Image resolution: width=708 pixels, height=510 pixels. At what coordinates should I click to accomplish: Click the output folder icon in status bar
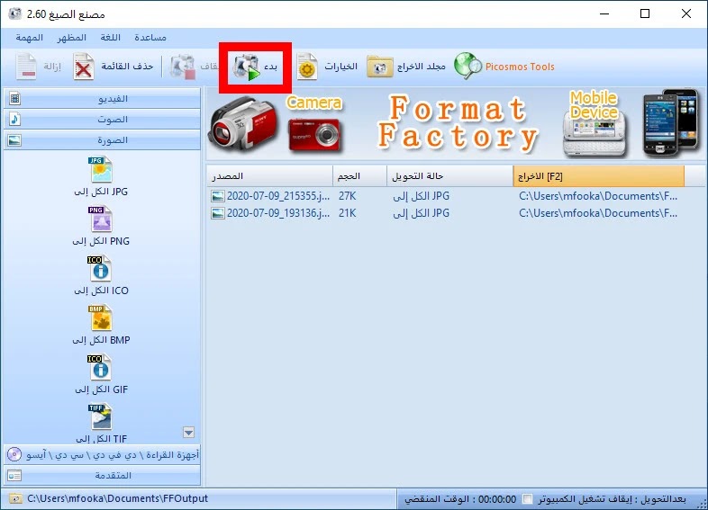tap(15, 498)
